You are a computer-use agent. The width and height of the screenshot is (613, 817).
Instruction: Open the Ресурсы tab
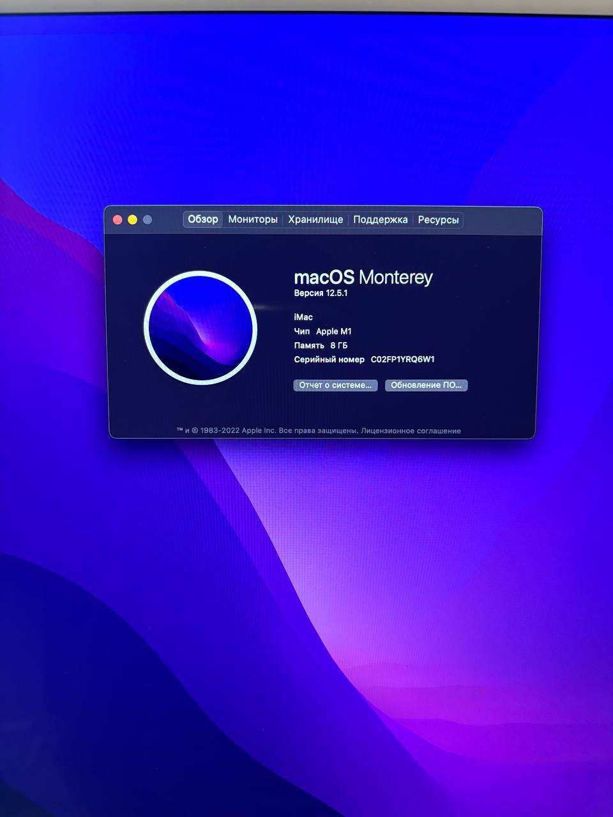point(438,220)
